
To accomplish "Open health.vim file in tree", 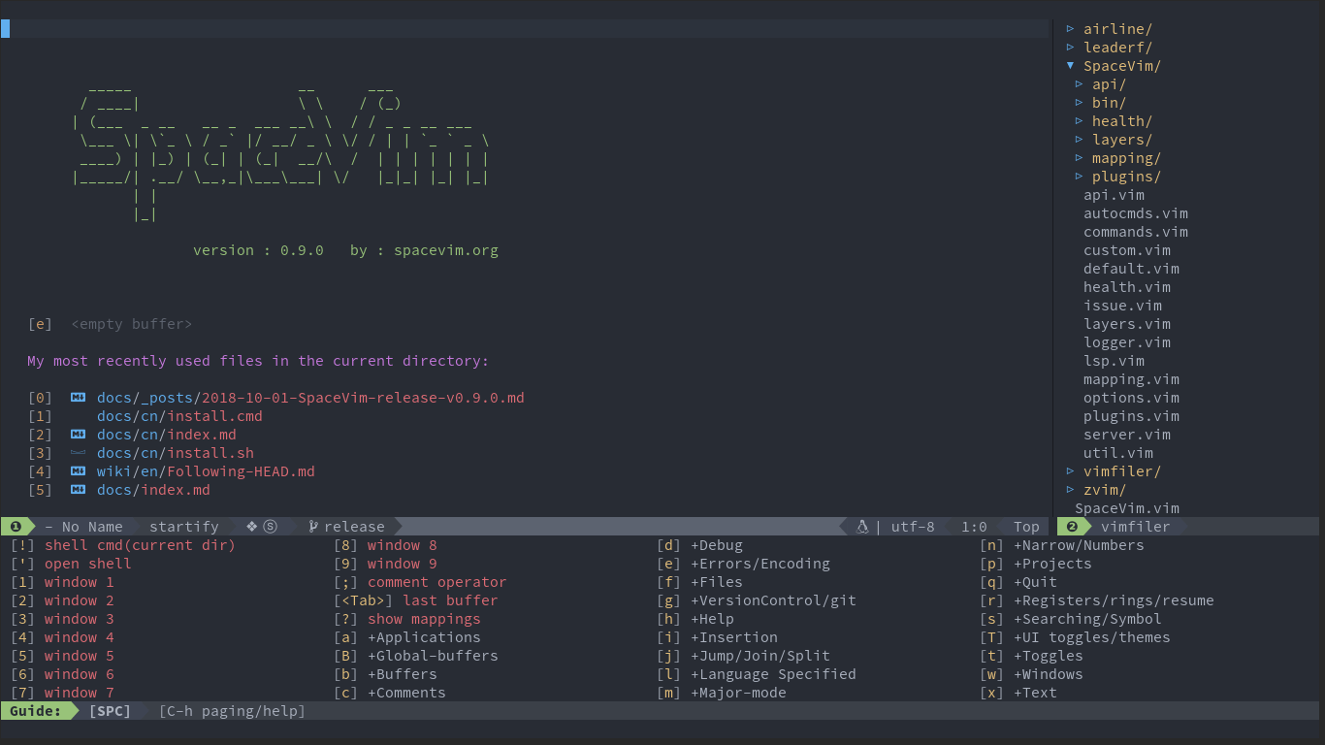I will 1127,287.
